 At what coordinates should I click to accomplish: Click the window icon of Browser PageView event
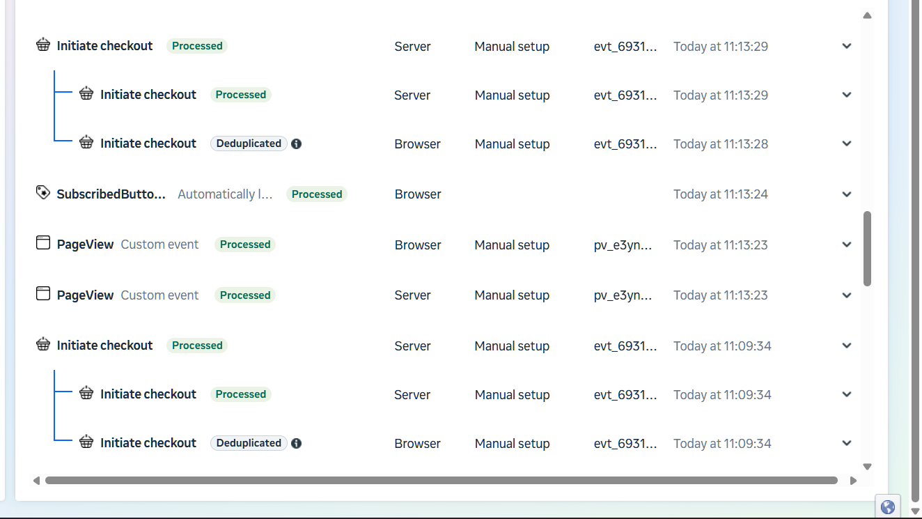pos(43,243)
